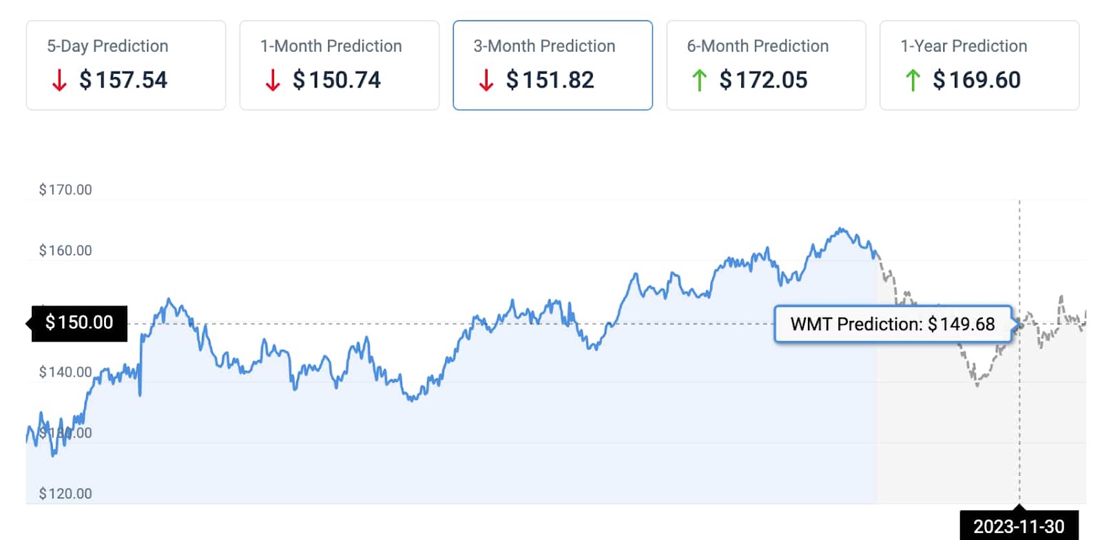
Task: Click the 2023-11-30 date marker label
Action: coord(1019,527)
